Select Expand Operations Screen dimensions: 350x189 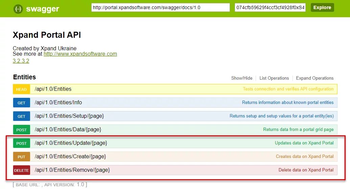tap(314, 78)
